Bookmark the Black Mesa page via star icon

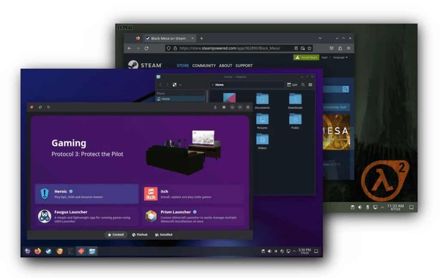309,48
